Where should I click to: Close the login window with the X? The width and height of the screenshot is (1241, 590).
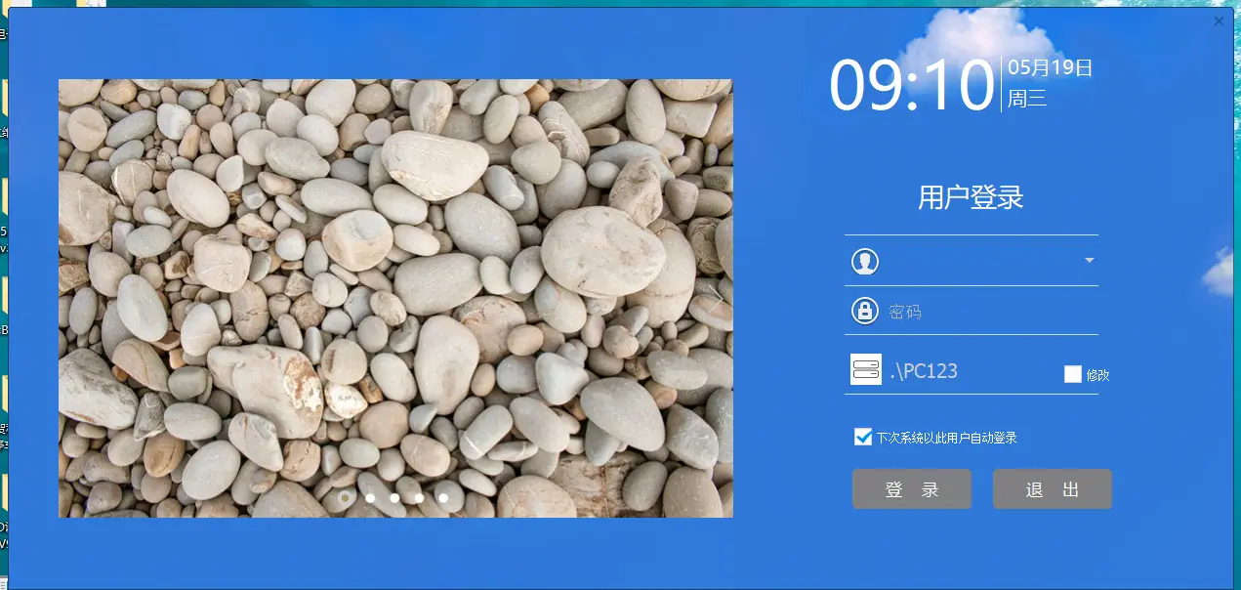tap(1219, 21)
